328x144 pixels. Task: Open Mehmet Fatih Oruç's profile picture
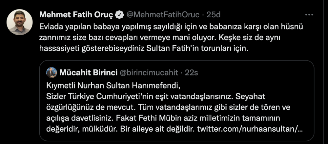19,22
